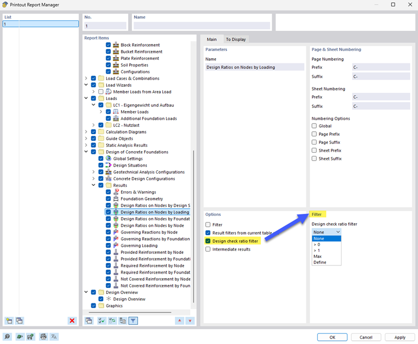Switch to the To Display tab
This screenshot has width=418, height=344.
pyautogui.click(x=236, y=40)
